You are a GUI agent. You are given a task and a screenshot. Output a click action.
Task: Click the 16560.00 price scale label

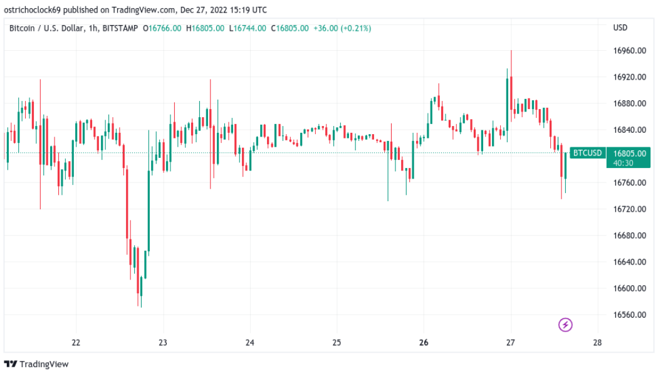(x=629, y=315)
